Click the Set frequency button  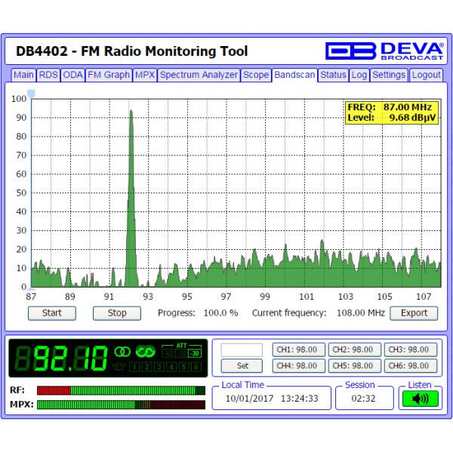[x=242, y=366]
